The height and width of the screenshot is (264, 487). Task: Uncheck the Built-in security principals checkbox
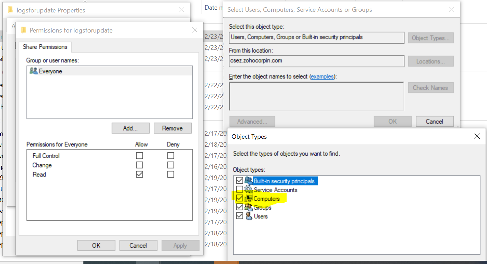point(240,181)
